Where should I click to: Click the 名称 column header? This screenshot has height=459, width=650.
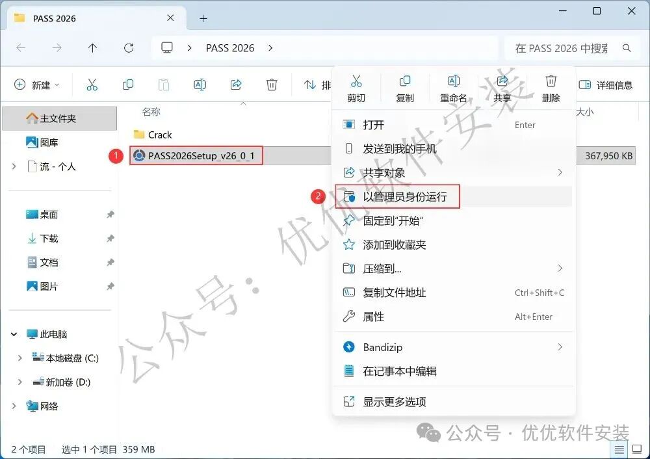(x=151, y=112)
